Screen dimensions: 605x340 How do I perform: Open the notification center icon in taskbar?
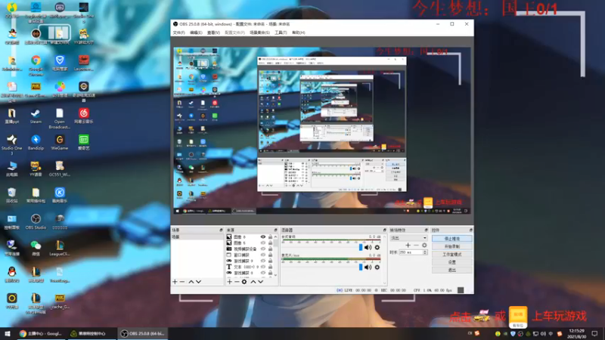pos(594,333)
